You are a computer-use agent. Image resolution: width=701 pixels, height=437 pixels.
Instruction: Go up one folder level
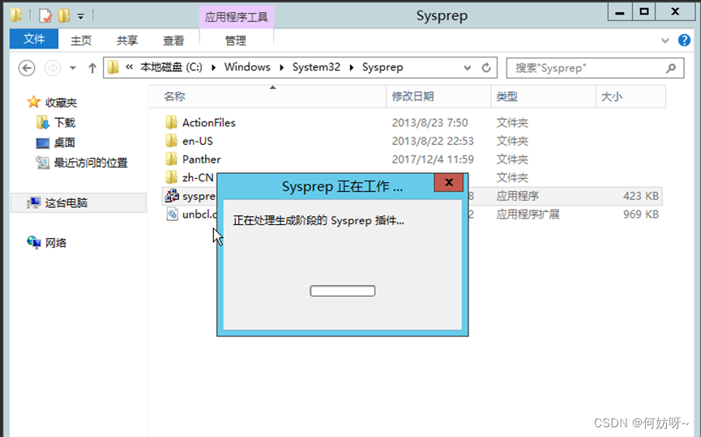92,68
